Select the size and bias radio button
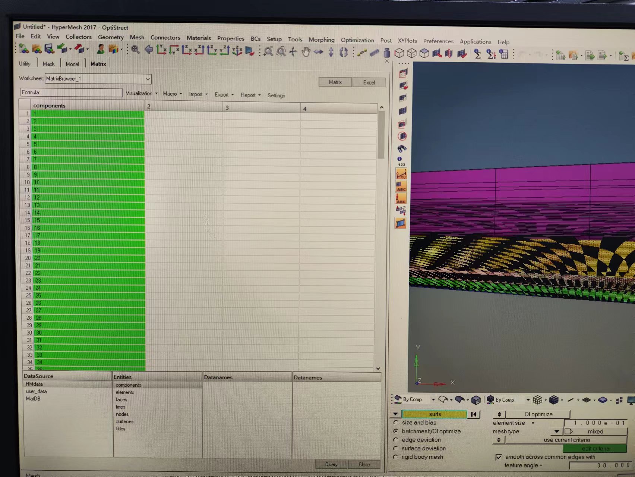Image resolution: width=635 pixels, height=477 pixels. coord(396,422)
